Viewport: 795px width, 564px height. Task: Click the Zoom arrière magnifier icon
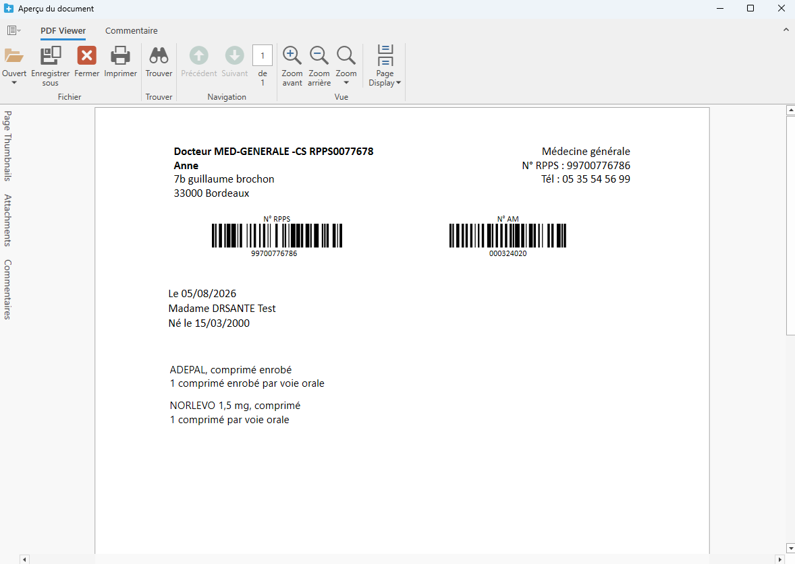(x=319, y=56)
